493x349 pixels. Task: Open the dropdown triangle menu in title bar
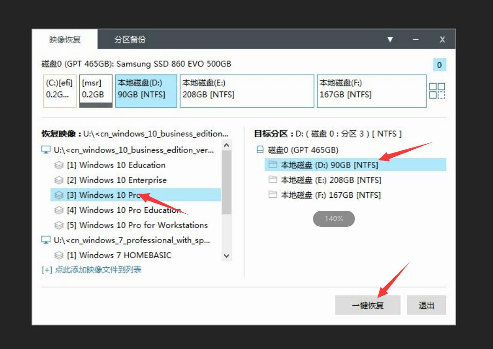click(390, 40)
